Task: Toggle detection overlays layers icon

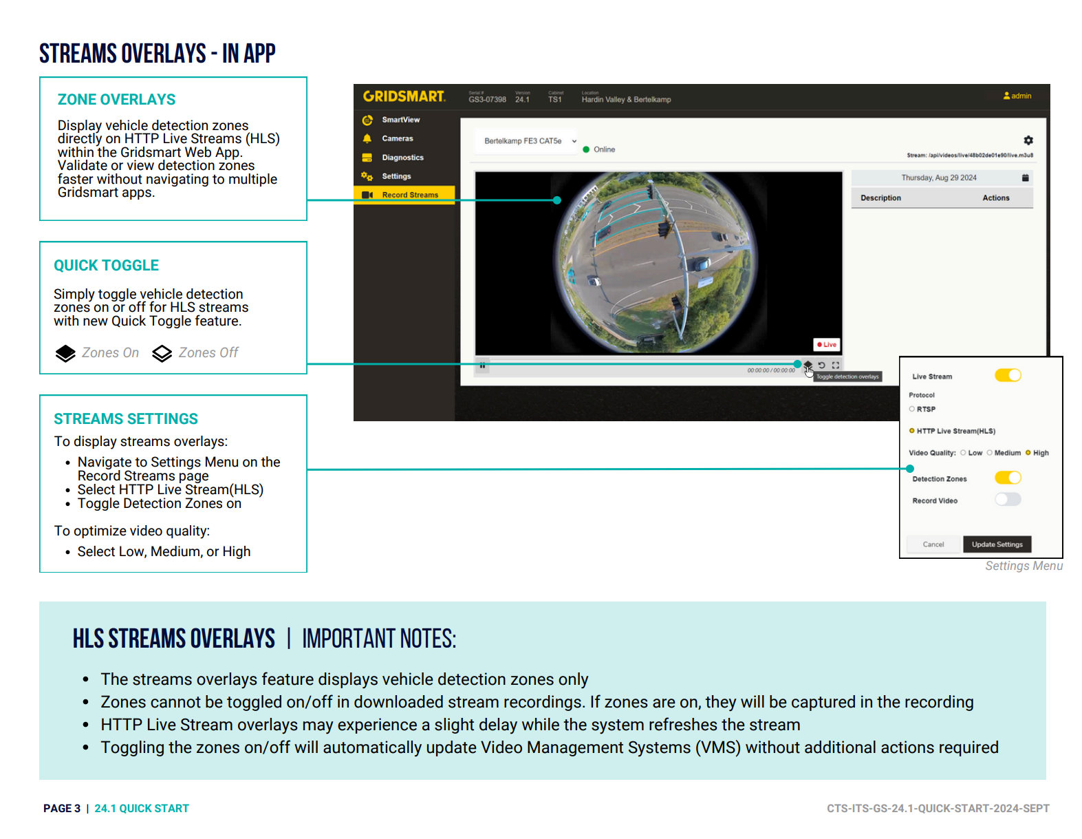Action: pyautogui.click(x=808, y=365)
